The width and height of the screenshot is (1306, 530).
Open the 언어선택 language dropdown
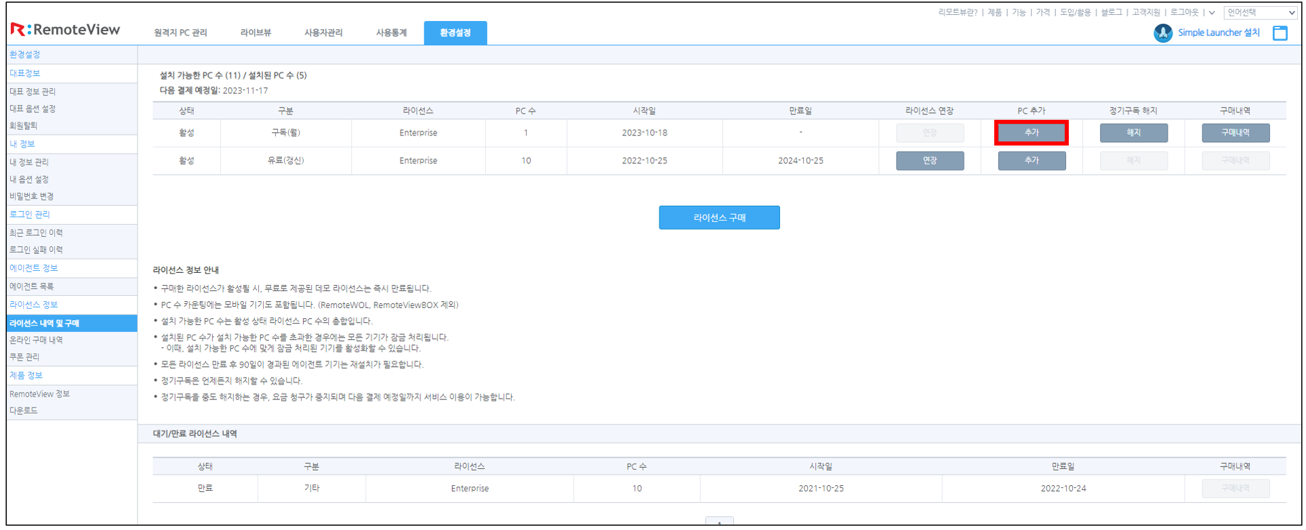point(1260,12)
